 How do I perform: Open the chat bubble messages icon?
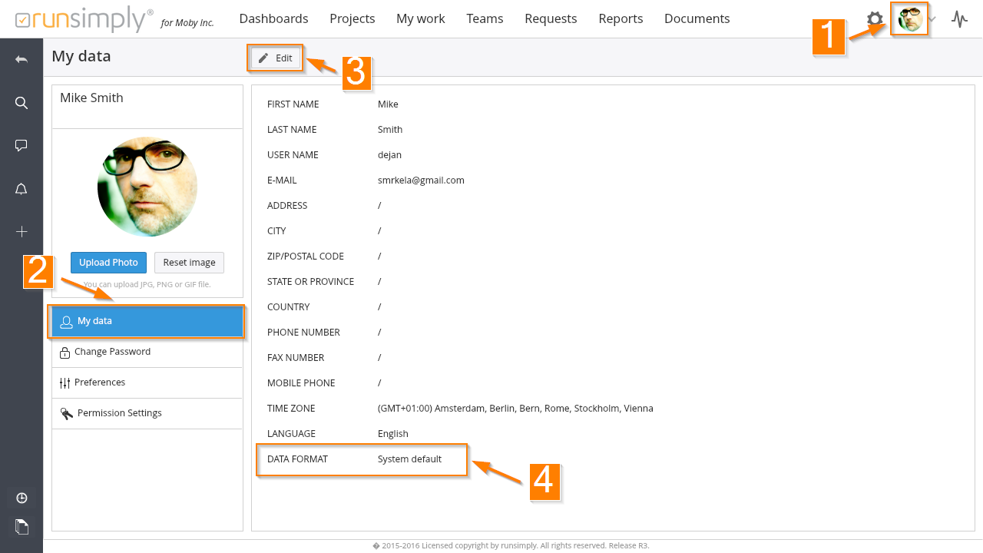pos(22,146)
